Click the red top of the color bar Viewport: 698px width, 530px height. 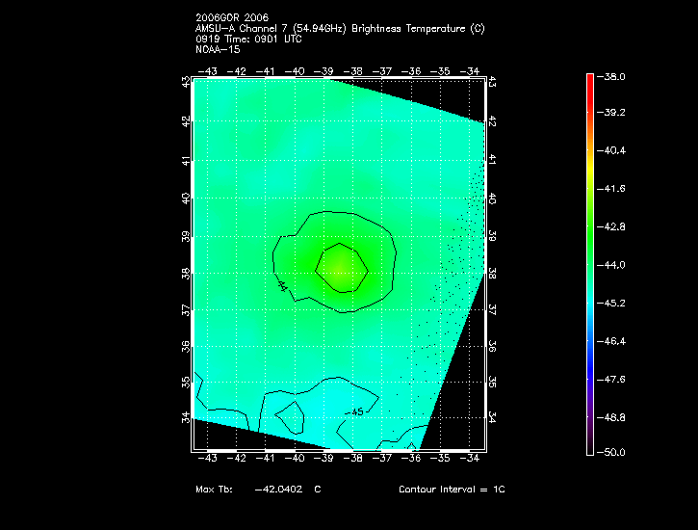point(589,82)
